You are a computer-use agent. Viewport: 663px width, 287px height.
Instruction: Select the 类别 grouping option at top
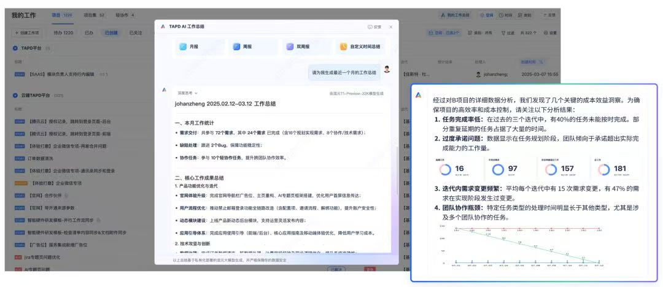[x=525, y=15]
